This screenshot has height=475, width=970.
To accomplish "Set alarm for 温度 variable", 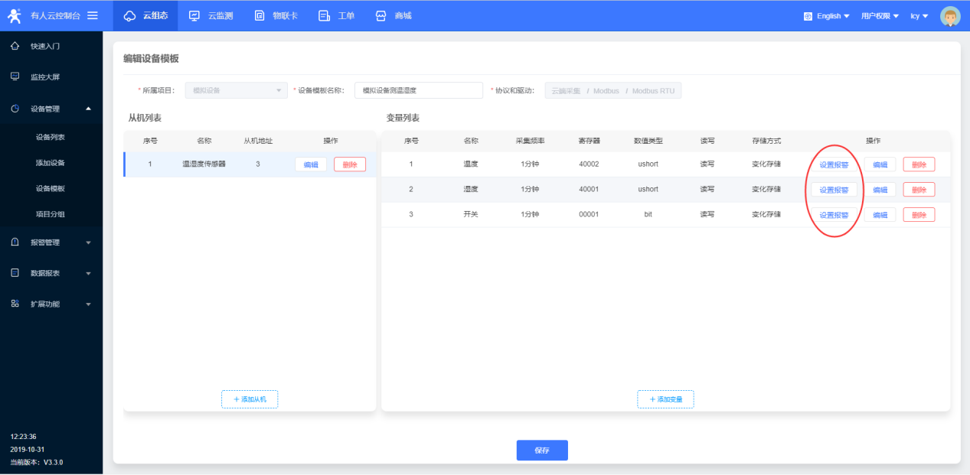I will [x=834, y=164].
